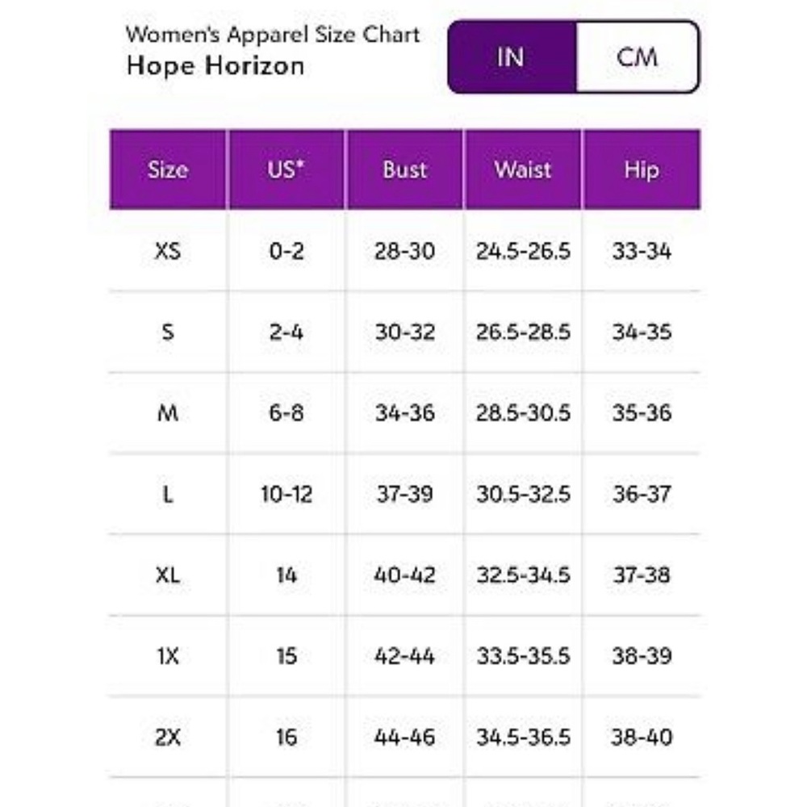807x807 pixels.
Task: Select the IN unit toggle
Action: (x=512, y=57)
